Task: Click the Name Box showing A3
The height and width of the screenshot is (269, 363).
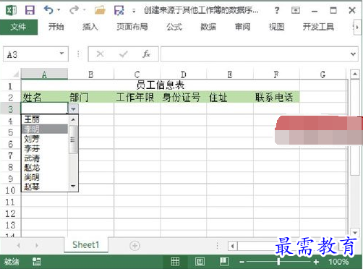Action: coord(31,54)
